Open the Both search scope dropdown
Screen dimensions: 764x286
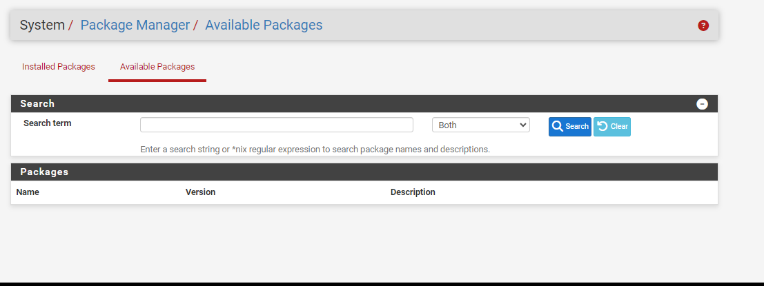(x=480, y=125)
